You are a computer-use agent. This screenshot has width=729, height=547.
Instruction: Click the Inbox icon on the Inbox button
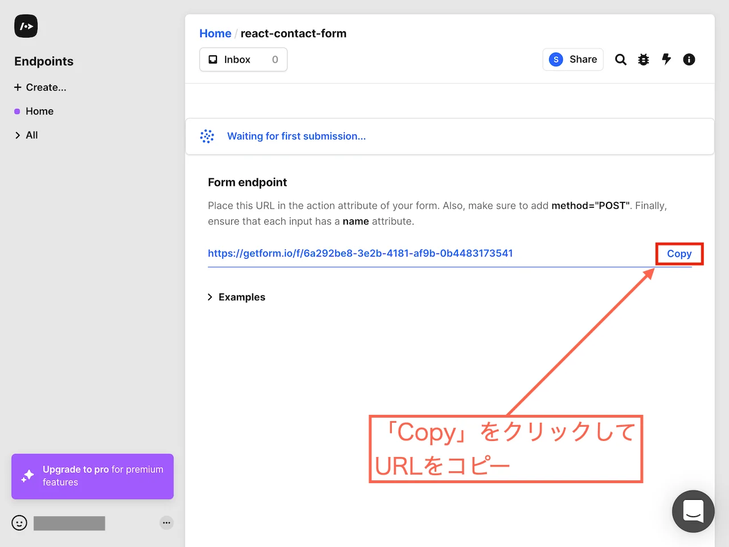tap(212, 59)
